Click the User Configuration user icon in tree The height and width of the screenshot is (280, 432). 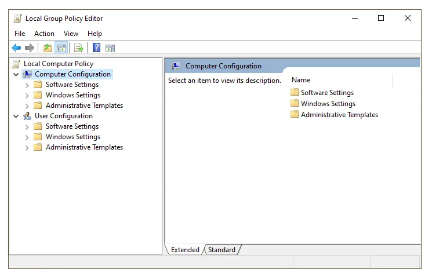click(x=27, y=116)
